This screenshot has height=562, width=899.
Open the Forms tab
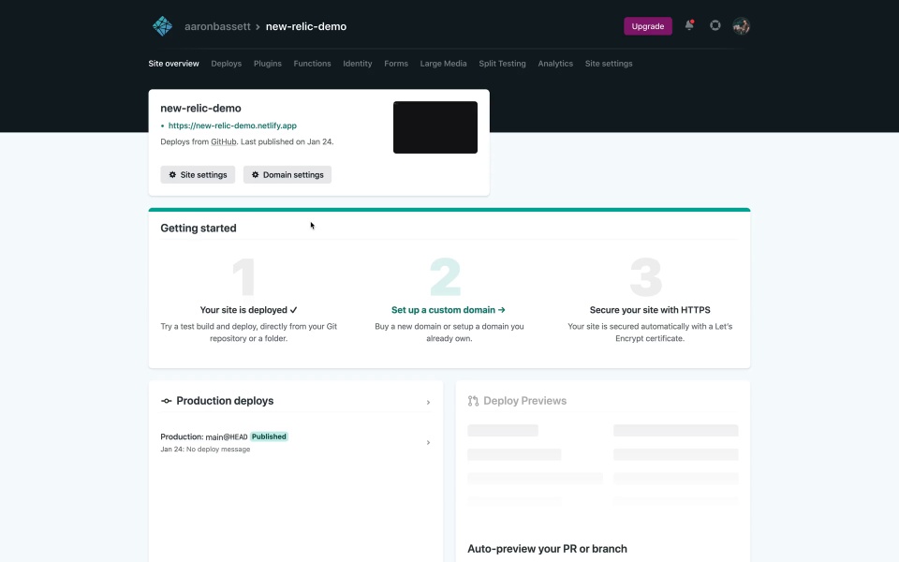396,64
